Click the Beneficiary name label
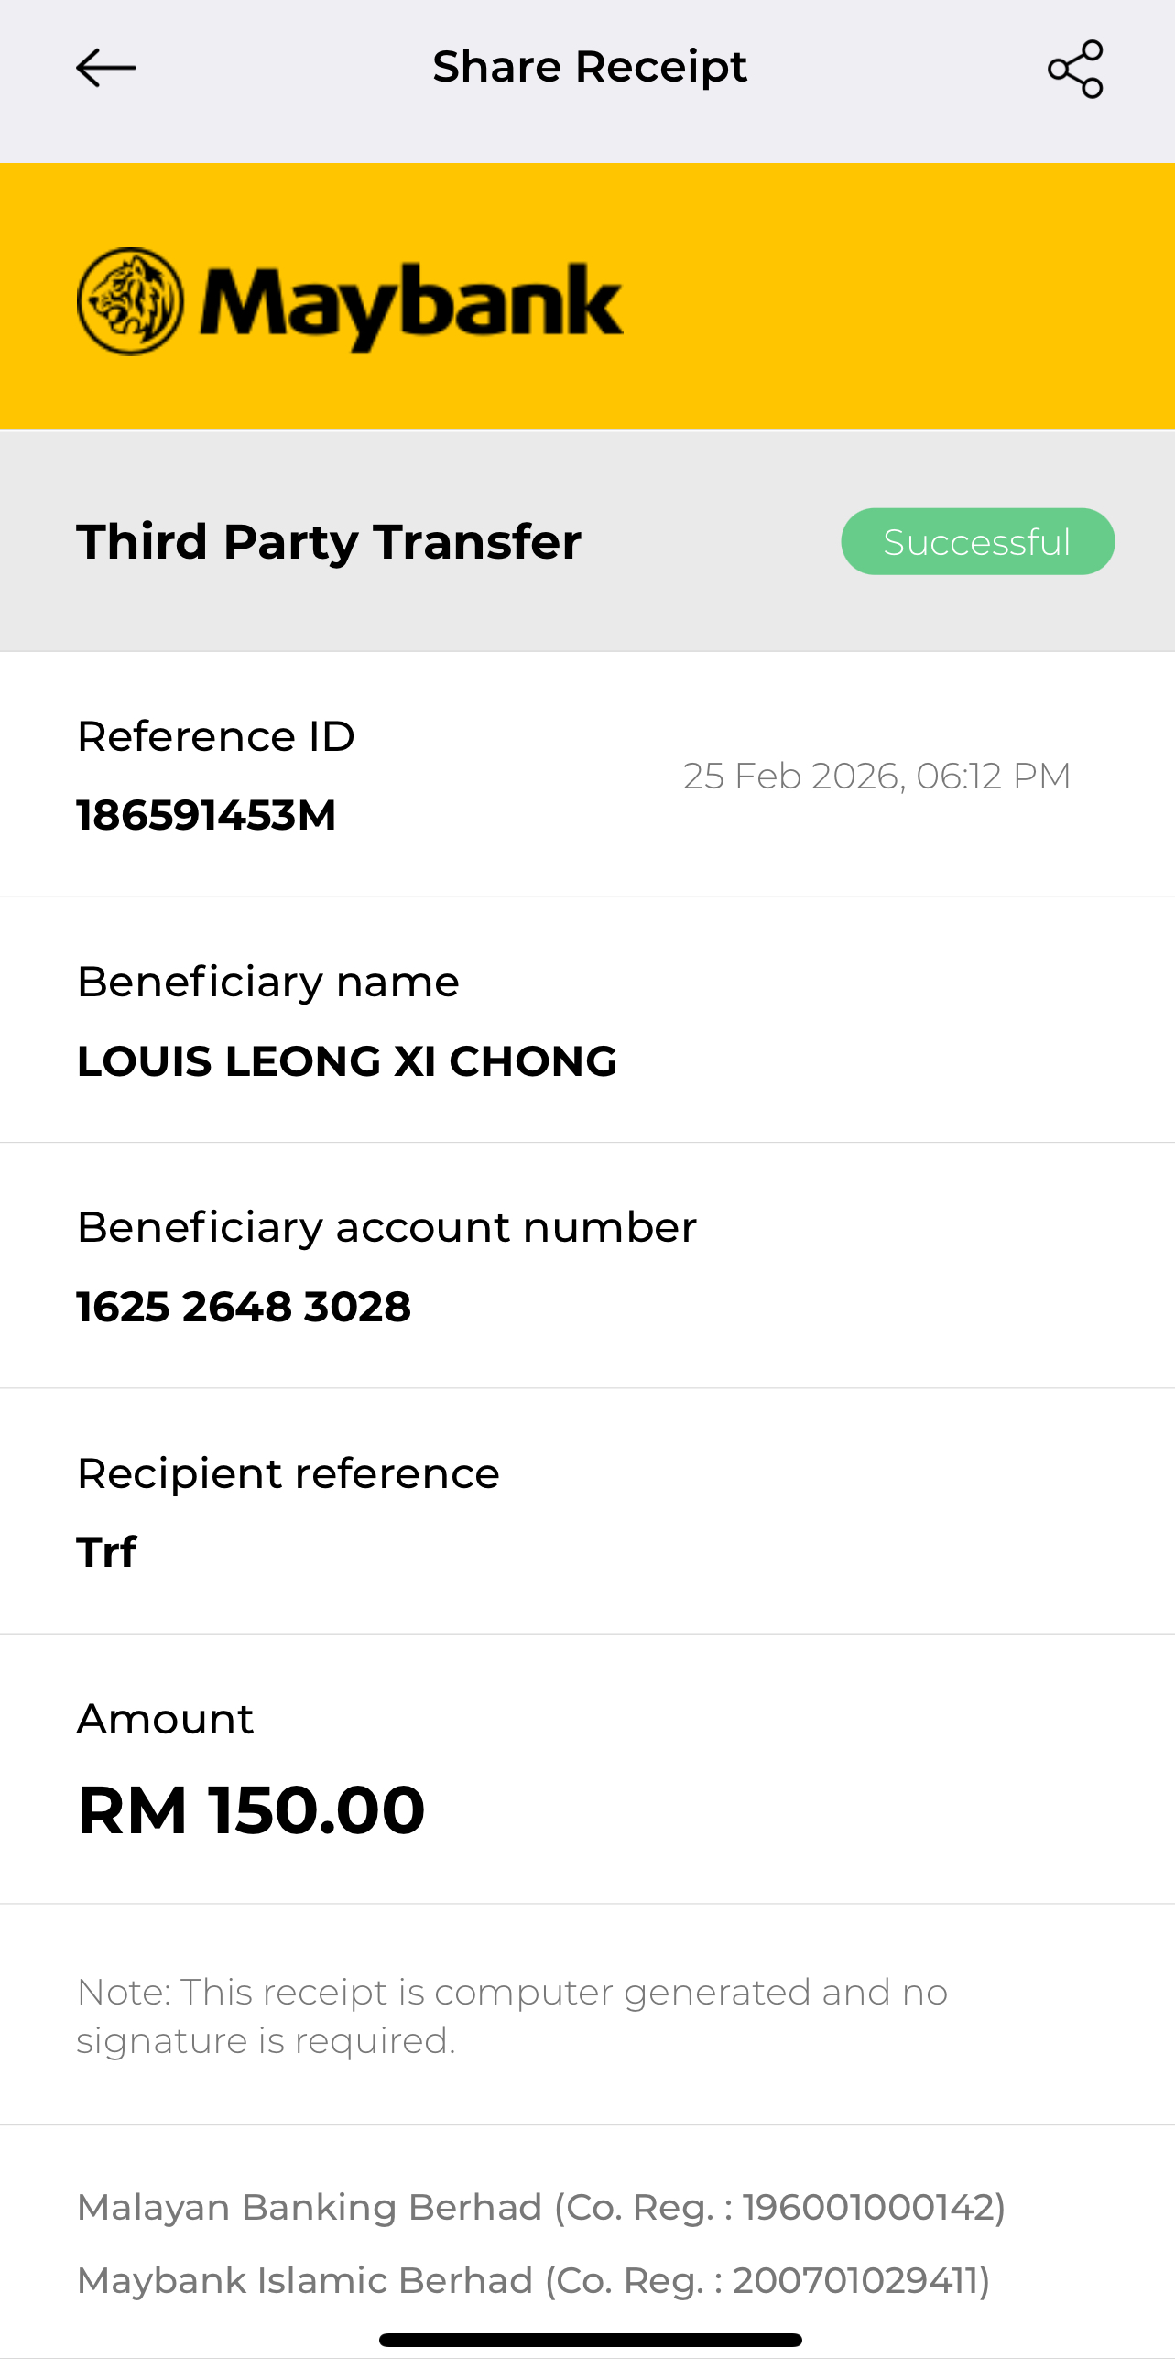1175x2369 pixels. pyautogui.click(x=267, y=983)
